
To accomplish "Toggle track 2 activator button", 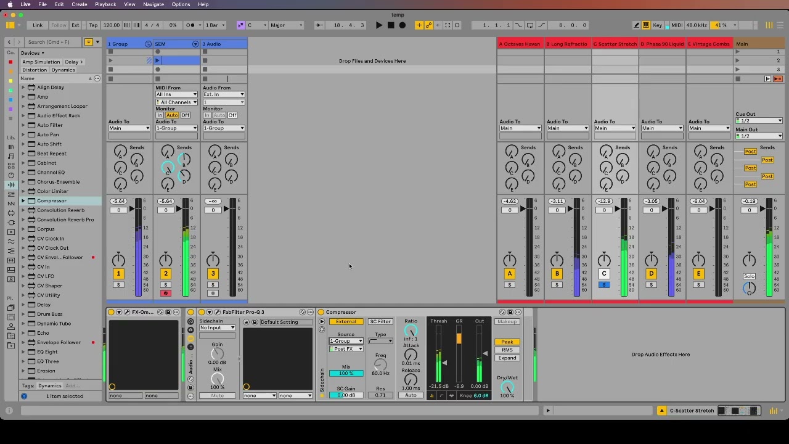I will click(x=165, y=274).
